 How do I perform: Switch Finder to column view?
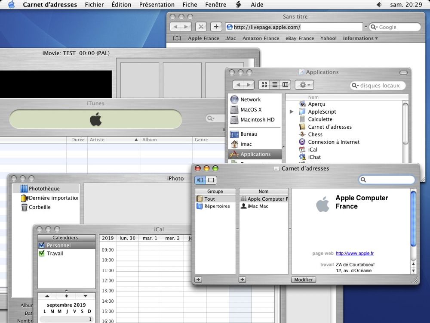(x=285, y=84)
